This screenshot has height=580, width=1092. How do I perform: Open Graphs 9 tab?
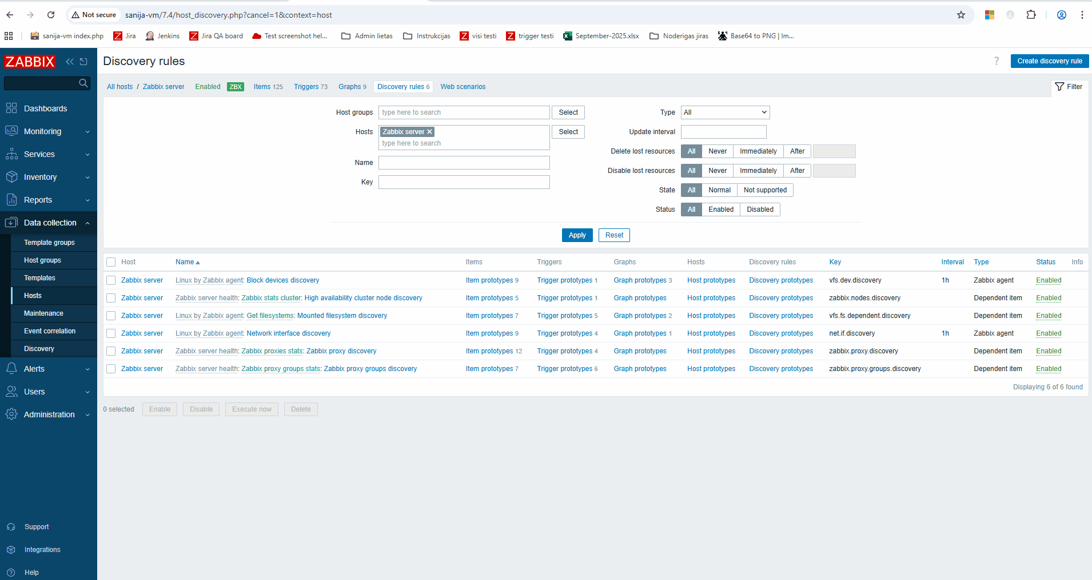click(352, 87)
